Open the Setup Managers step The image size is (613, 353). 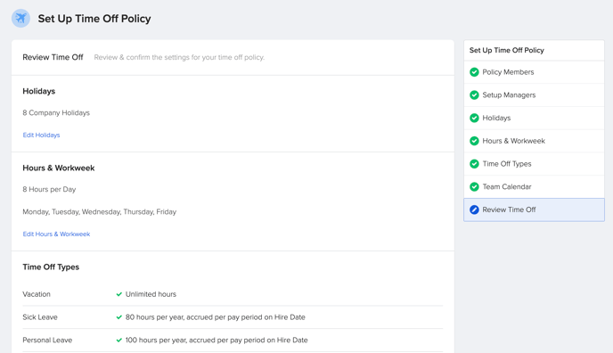pos(534,95)
